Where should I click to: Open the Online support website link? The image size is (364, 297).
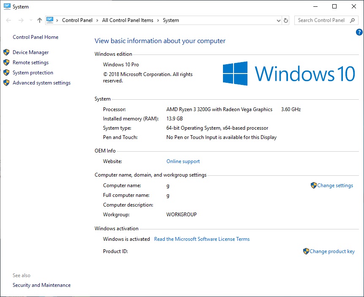coord(183,161)
